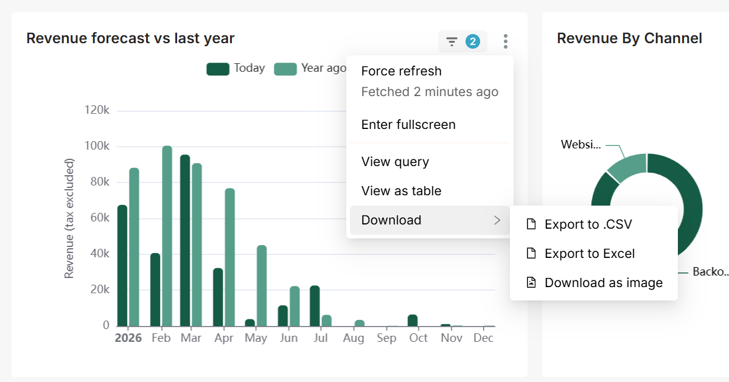This screenshot has width=729, height=382.
Task: Choose Download as image option
Action: (604, 283)
